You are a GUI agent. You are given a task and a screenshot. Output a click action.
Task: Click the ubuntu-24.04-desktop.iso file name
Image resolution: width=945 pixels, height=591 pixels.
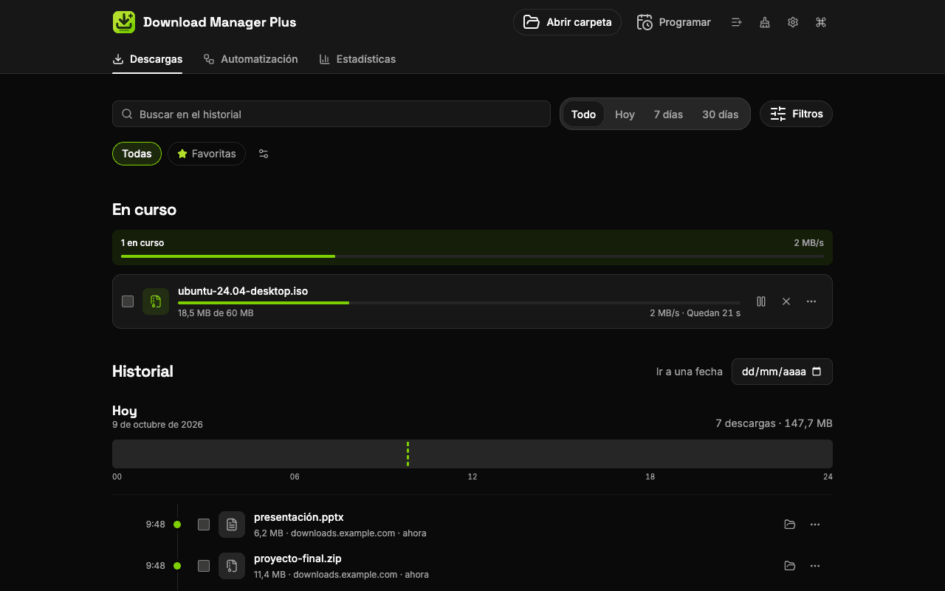[243, 291]
